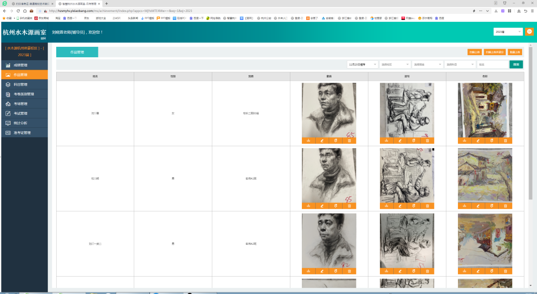Click the green 搜索 search button
537x294 pixels.
coord(516,64)
